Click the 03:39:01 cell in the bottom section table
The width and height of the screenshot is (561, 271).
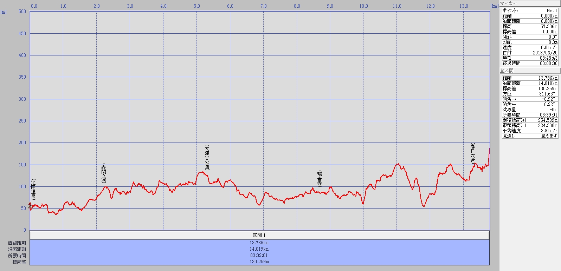click(x=259, y=256)
